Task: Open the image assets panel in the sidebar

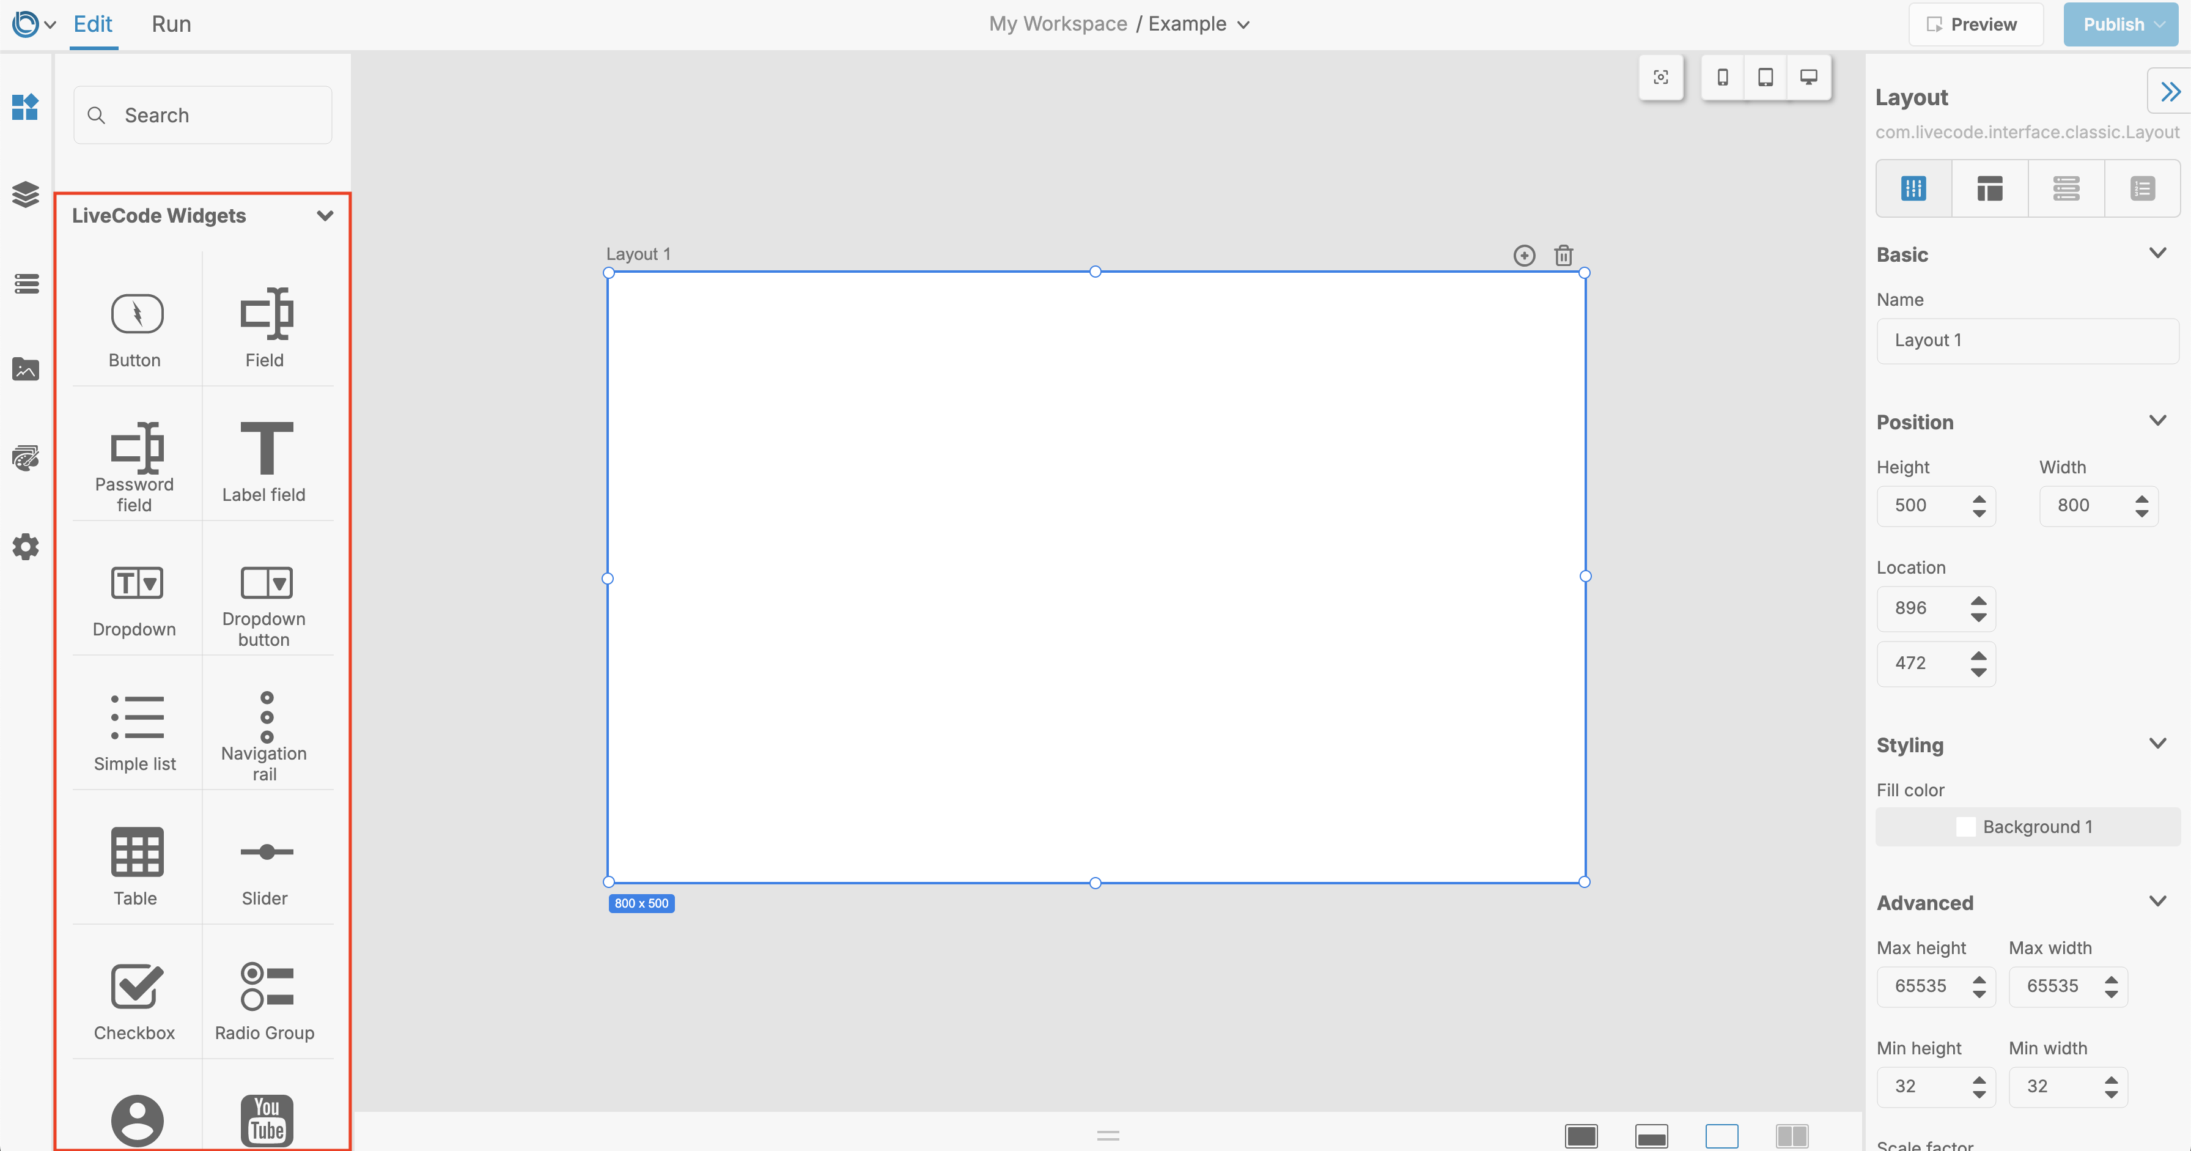Action: [26, 370]
